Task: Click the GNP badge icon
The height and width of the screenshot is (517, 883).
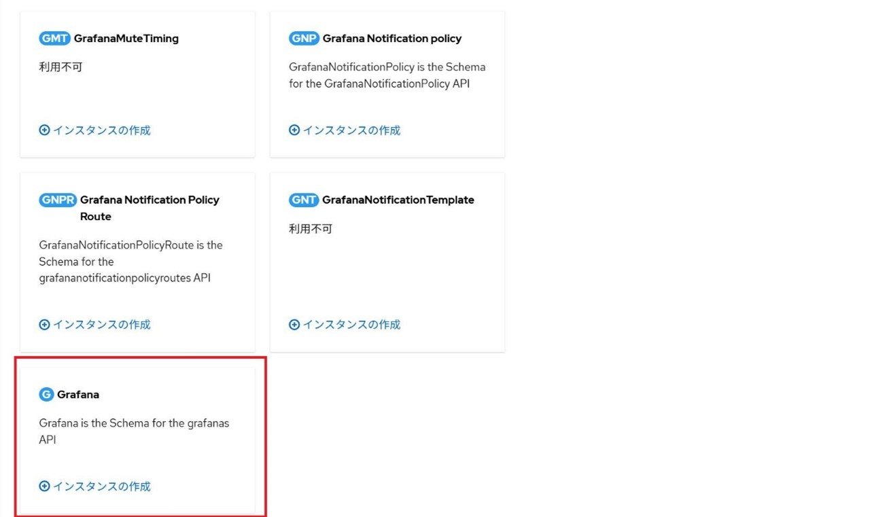Action: click(x=304, y=39)
